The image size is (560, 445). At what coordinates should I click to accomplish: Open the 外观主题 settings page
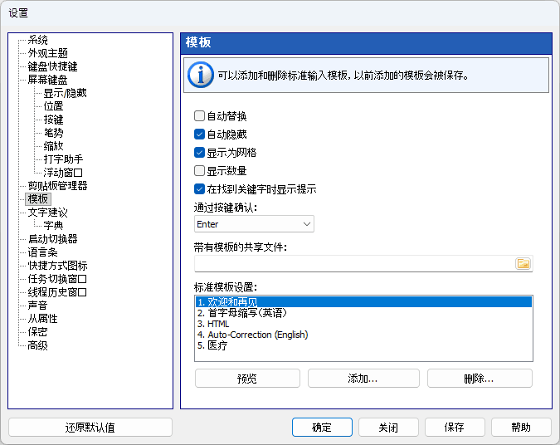tap(48, 53)
